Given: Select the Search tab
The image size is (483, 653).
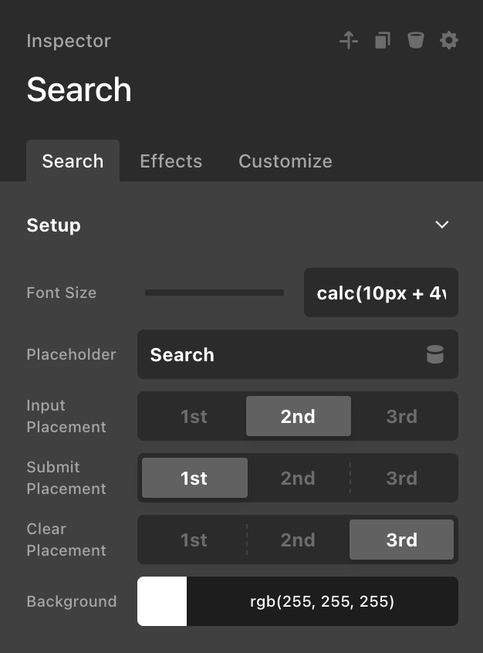Looking at the screenshot, I should point(73,161).
